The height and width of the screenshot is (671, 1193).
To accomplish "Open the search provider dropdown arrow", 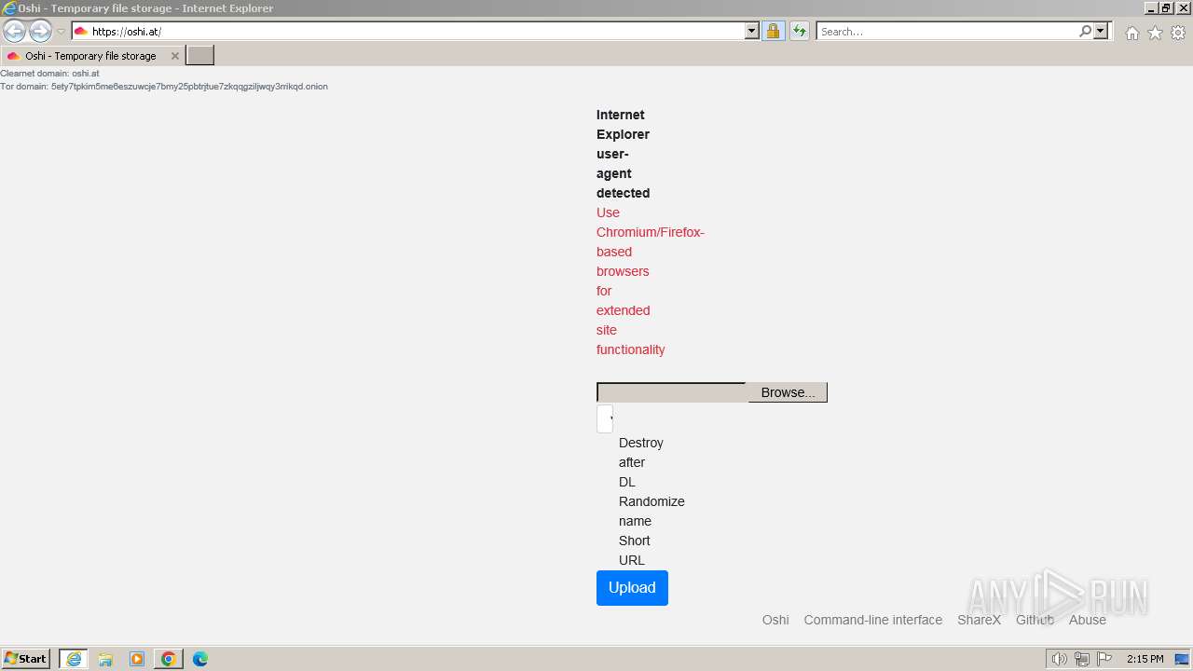I will pos(1101,32).
